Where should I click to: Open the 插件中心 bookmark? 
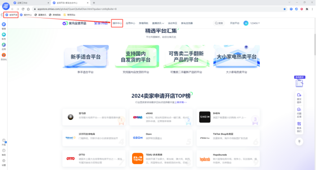tap(26, 15)
